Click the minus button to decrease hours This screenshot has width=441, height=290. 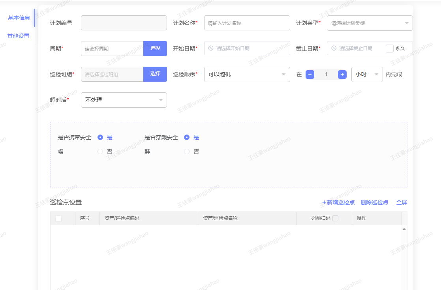tap(310, 74)
